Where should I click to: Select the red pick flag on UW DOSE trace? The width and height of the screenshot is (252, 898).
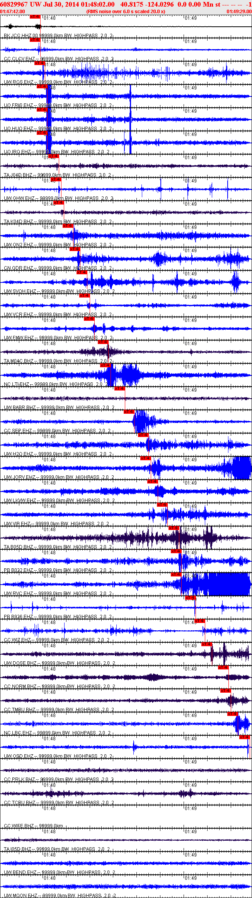[x=206, y=644]
